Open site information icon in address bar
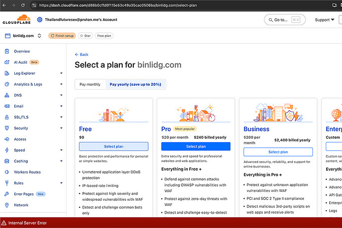The image size is (342, 228). click(34, 5)
